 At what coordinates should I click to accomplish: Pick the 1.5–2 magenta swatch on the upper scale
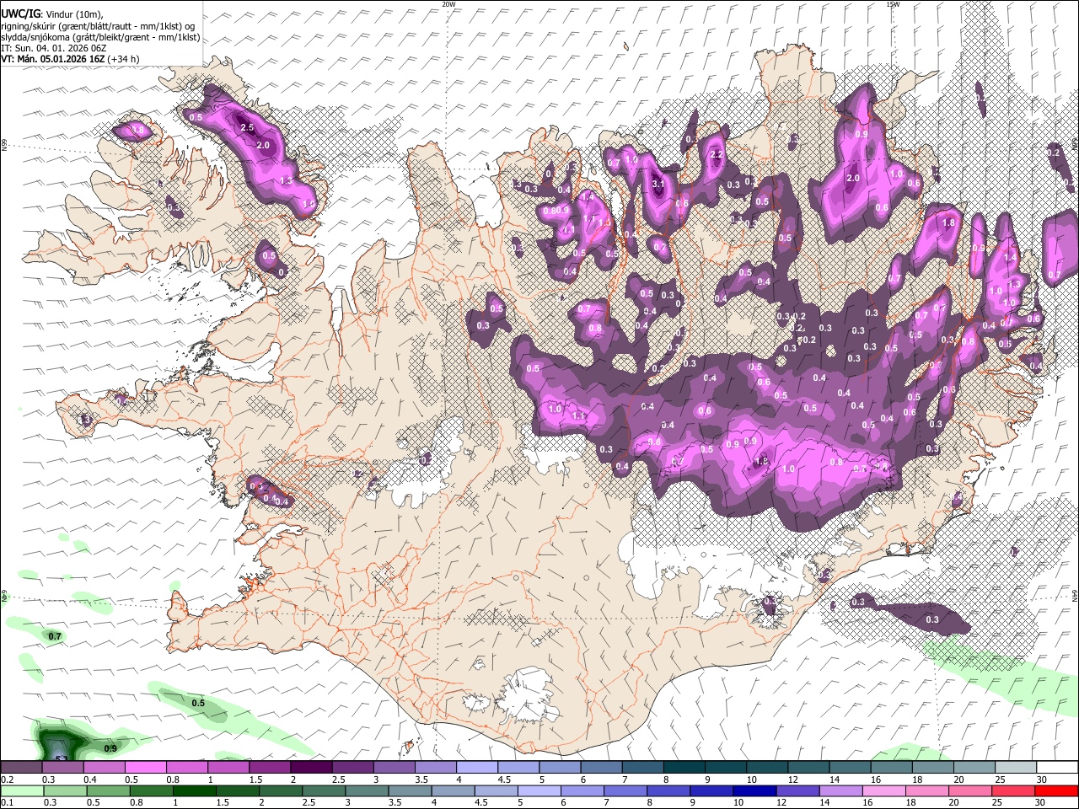click(269, 768)
